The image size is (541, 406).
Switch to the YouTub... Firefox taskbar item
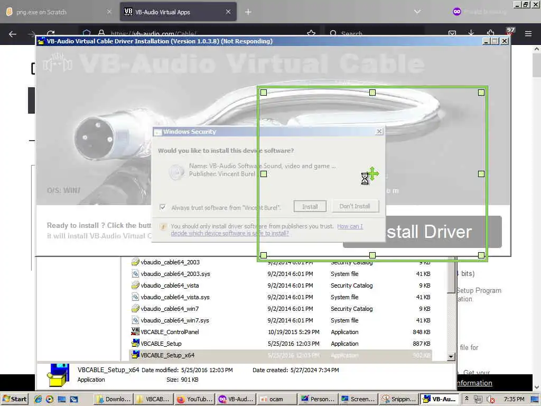point(194,399)
